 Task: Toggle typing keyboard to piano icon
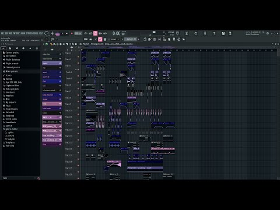point(86,39)
